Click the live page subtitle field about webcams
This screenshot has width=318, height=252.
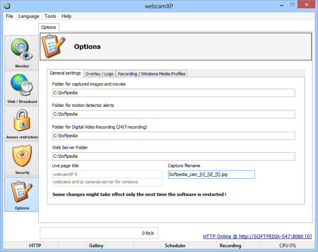point(107,182)
